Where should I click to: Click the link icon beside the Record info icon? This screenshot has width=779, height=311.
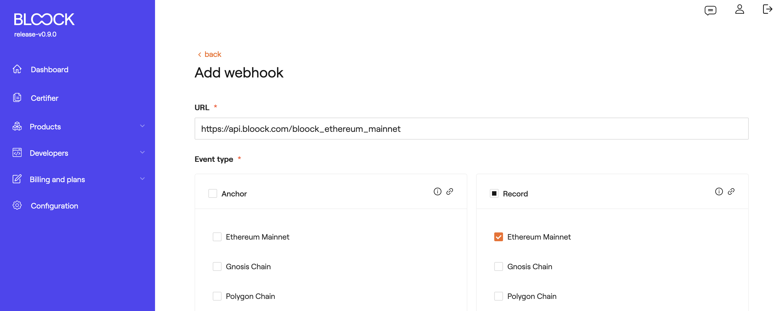(x=732, y=191)
